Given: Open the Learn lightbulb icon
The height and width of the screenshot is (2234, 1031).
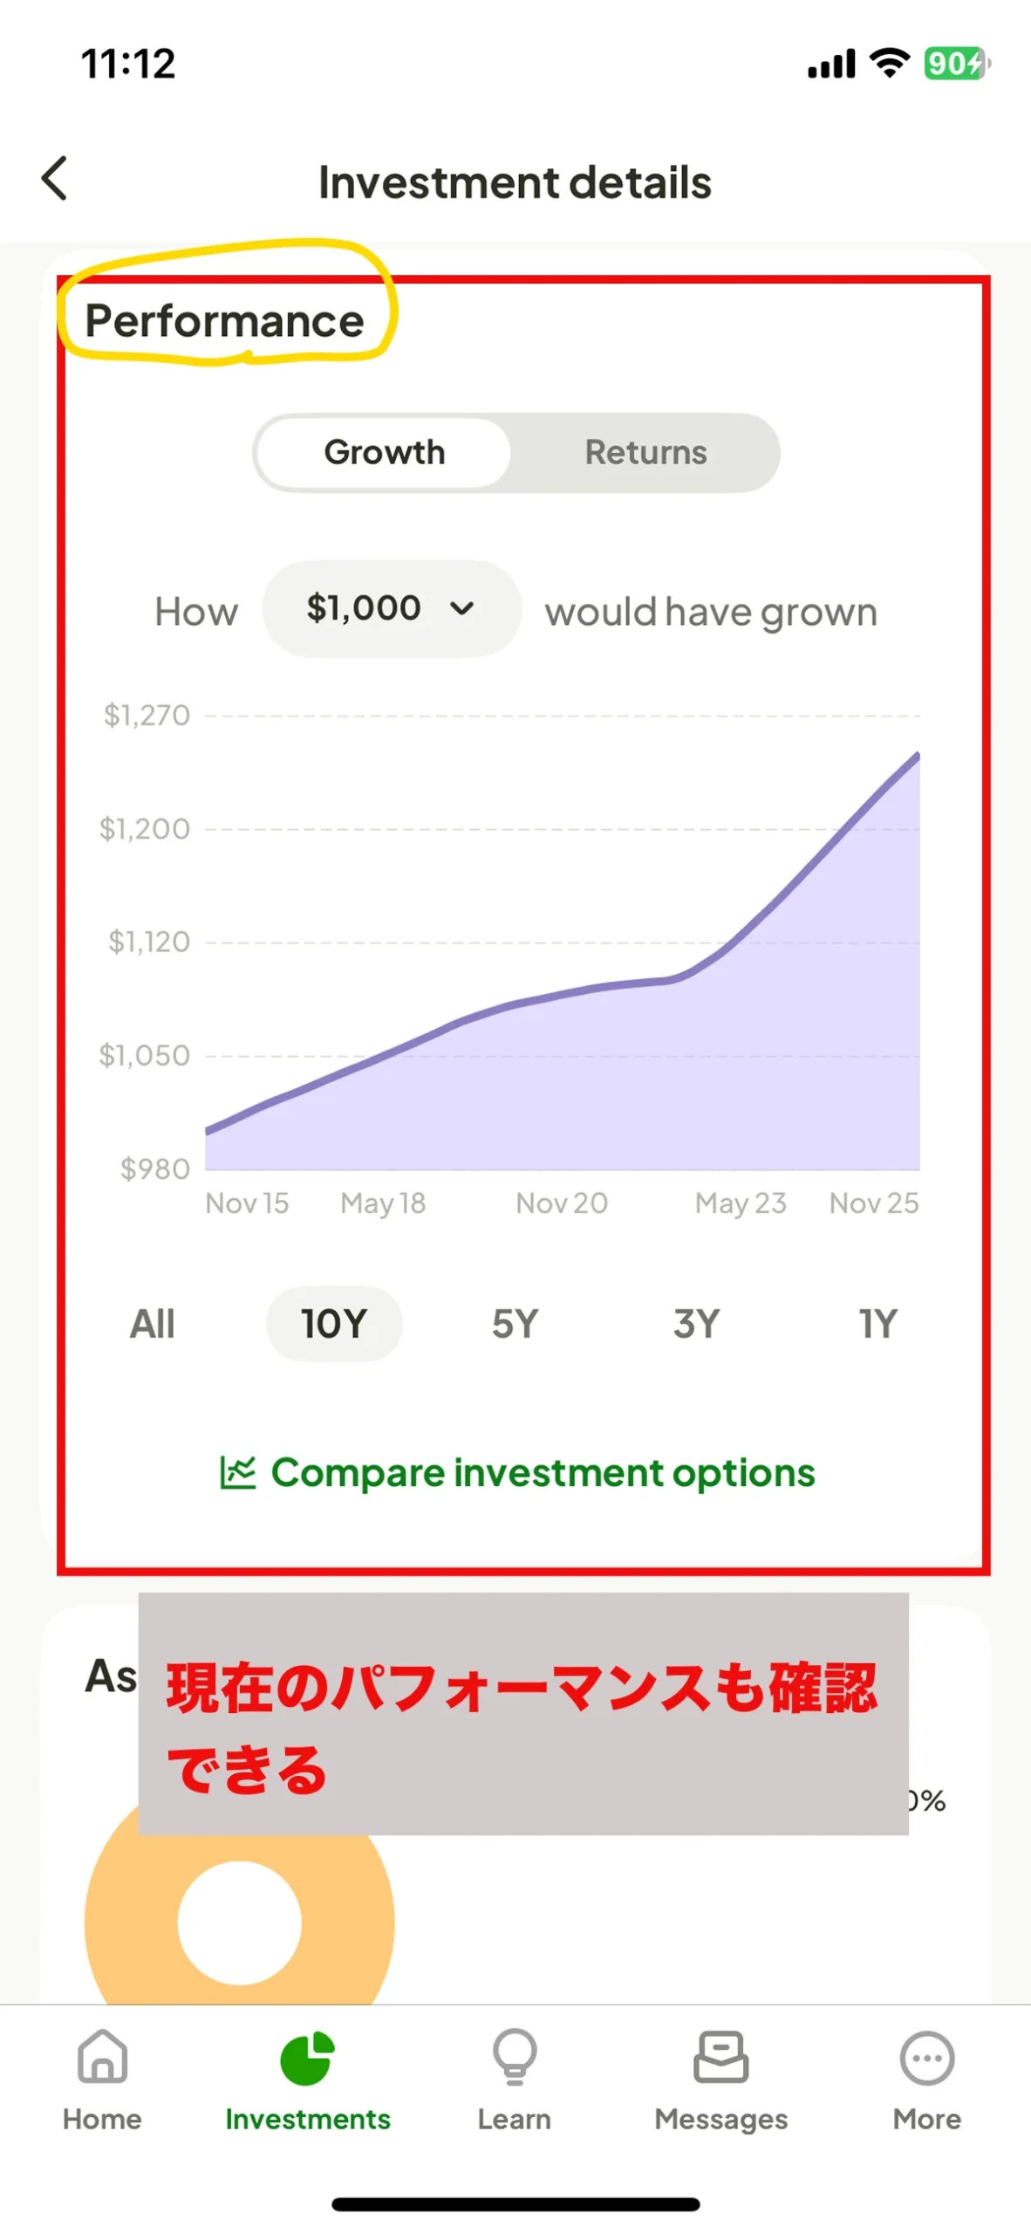Looking at the screenshot, I should coord(515,2056).
